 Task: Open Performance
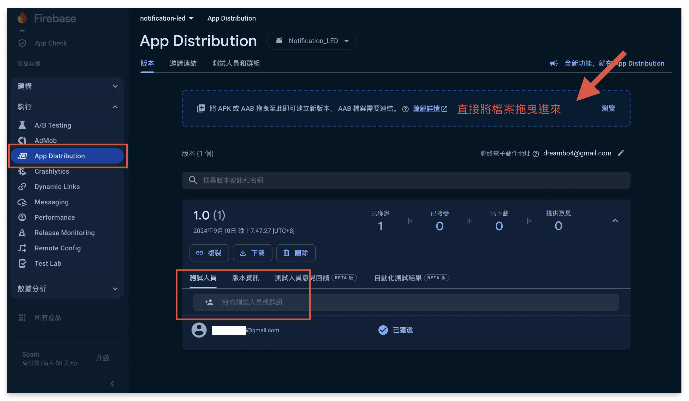tap(54, 217)
